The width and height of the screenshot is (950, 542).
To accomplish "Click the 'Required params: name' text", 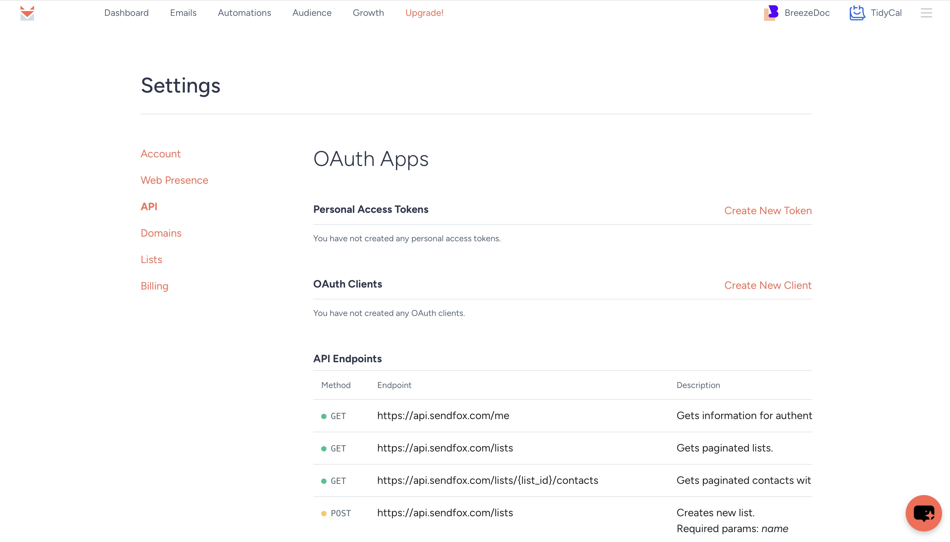I will (x=732, y=528).
